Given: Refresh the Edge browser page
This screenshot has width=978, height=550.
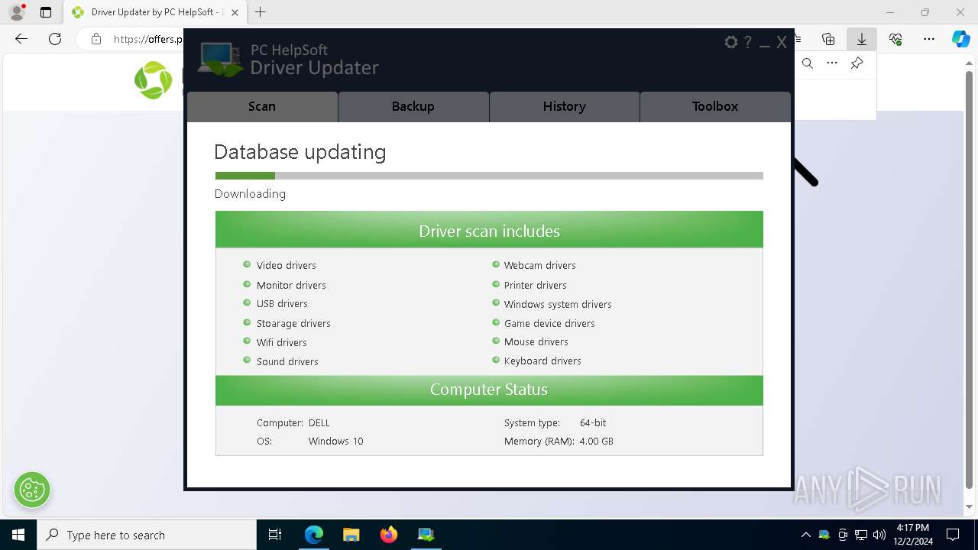Looking at the screenshot, I should pos(55,39).
